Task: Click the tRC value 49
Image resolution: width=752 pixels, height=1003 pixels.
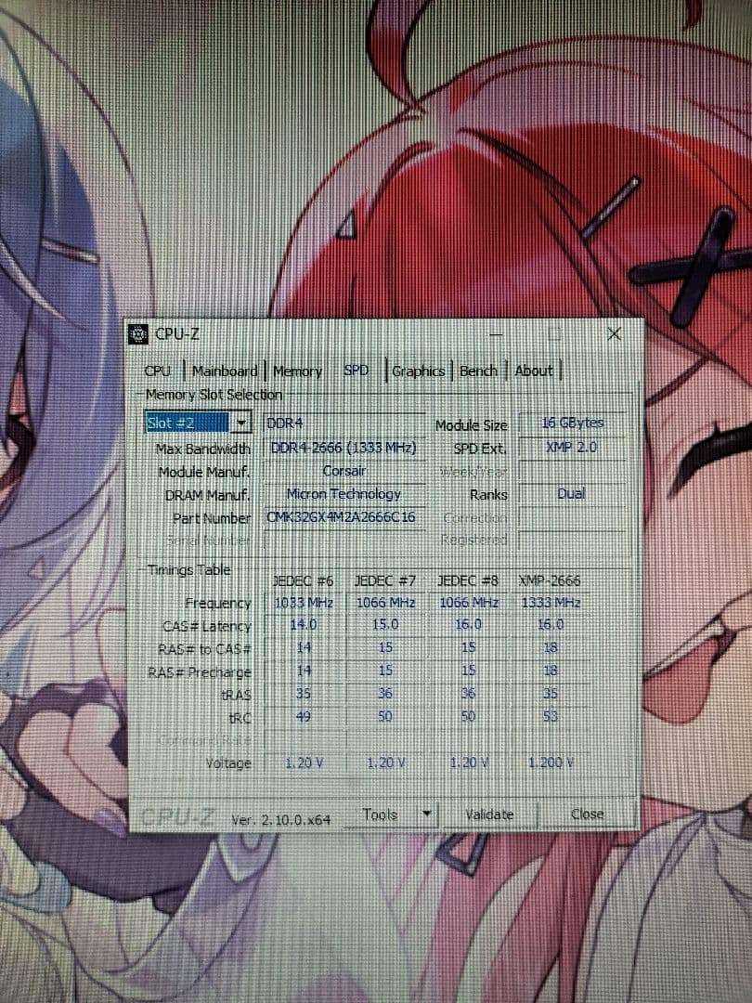Action: pyautogui.click(x=304, y=716)
